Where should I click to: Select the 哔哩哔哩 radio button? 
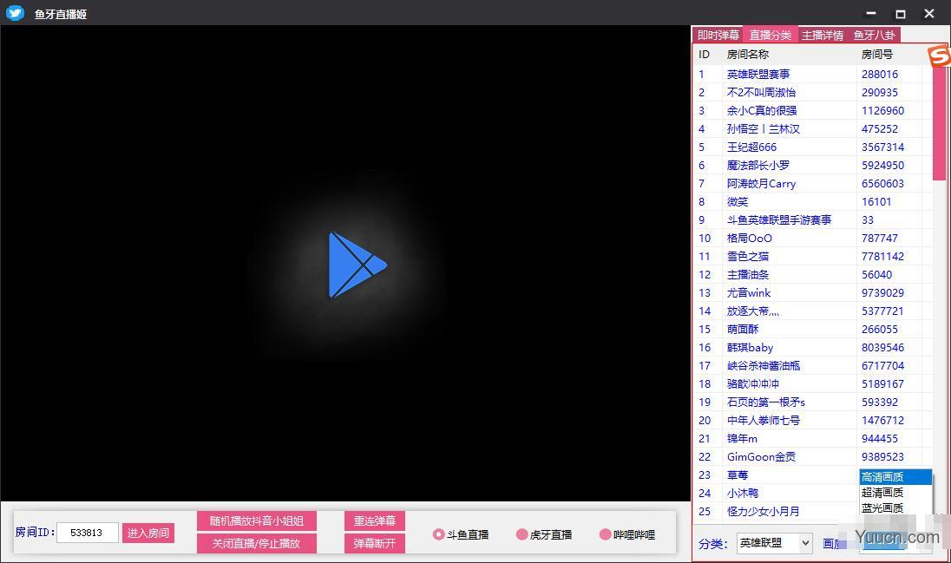tap(605, 534)
